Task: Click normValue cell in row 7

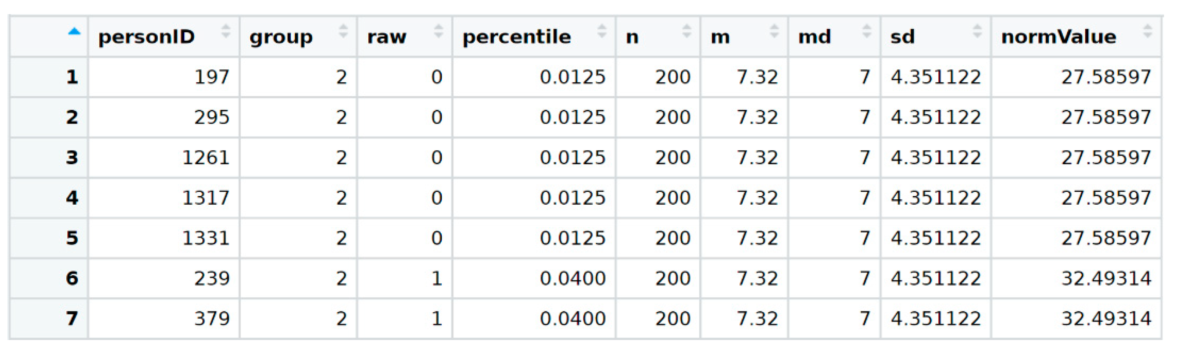Action: (1106, 318)
